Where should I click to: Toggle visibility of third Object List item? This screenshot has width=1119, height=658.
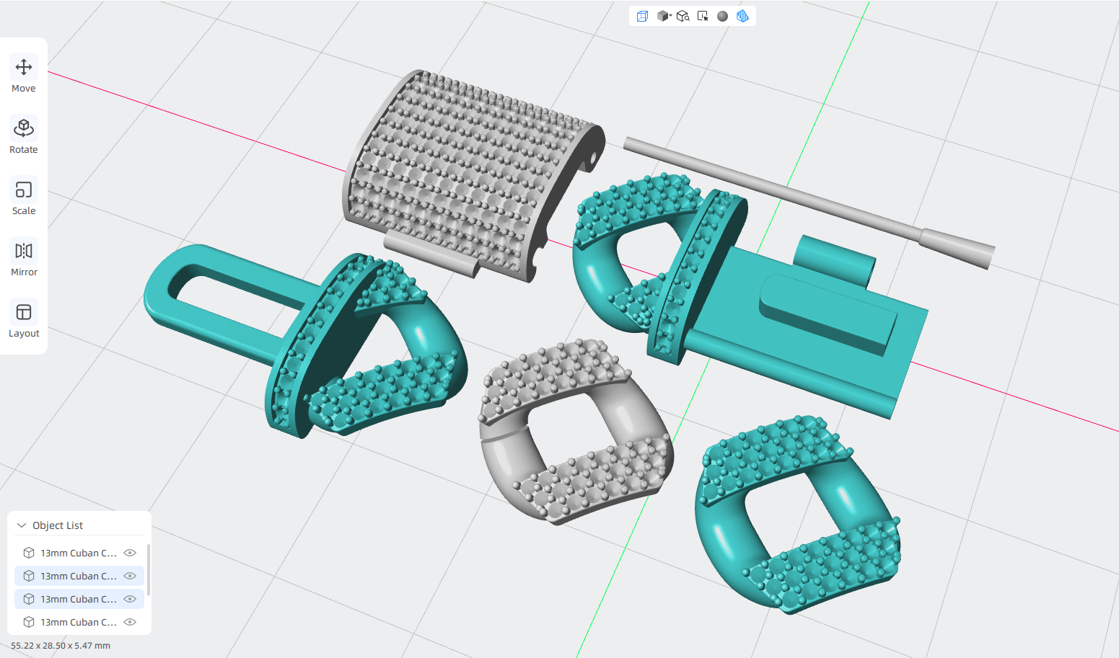(130, 599)
